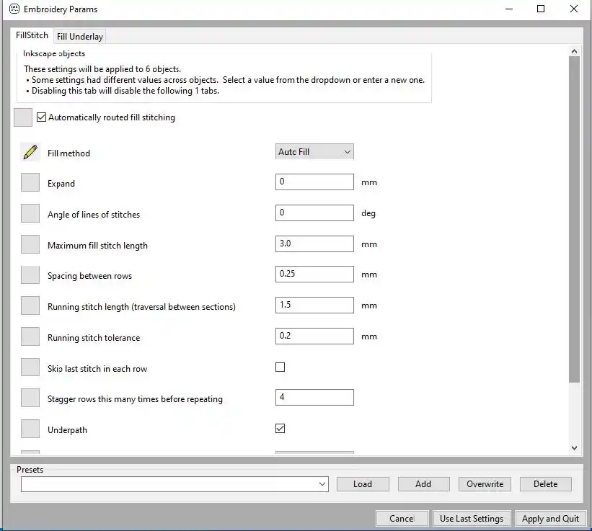Viewport: 592px width, 531px height.
Task: Click the Load preset button
Action: (363, 484)
